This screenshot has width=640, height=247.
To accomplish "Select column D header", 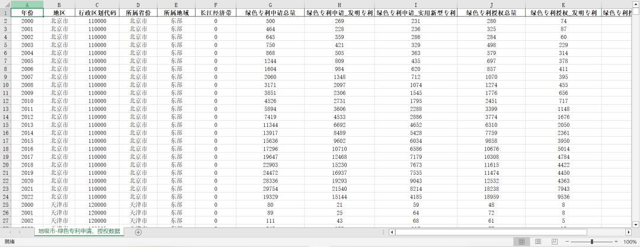I will click(138, 5).
